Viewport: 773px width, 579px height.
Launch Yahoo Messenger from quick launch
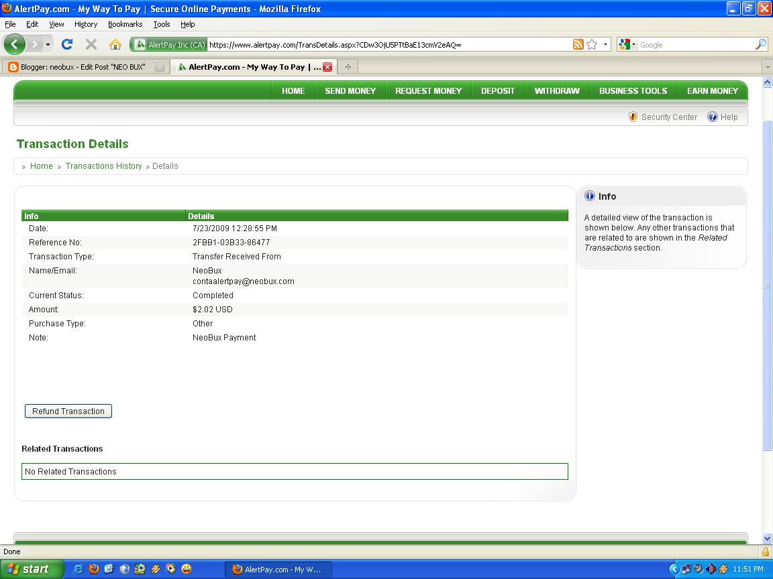point(187,569)
